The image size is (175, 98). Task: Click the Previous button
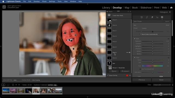[142, 80]
